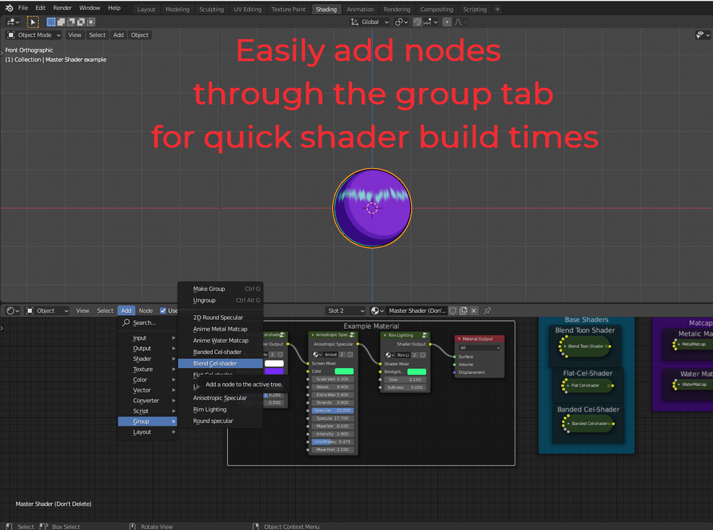
Task: Expand the Banded Cel-shader node arrow
Action: (568, 424)
